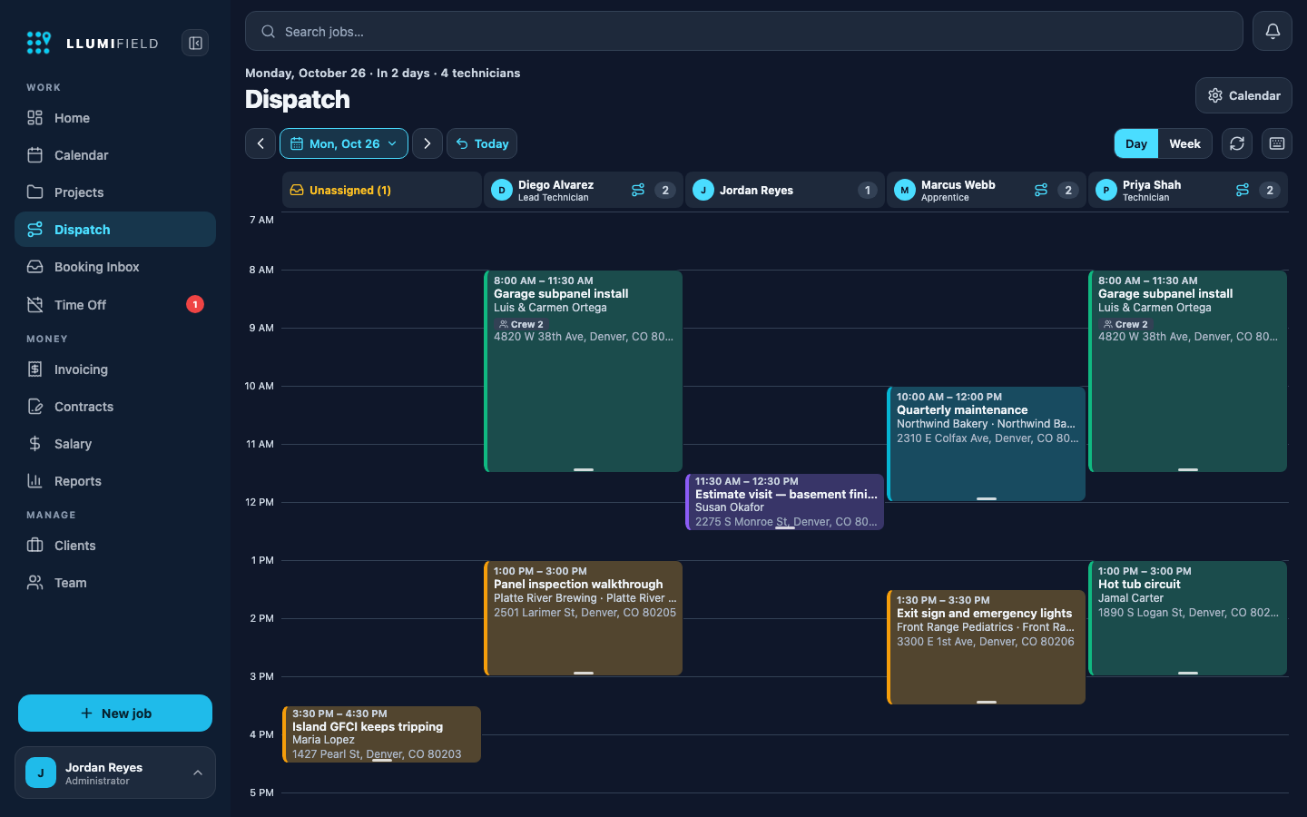Switch to Week view
The height and width of the screenshot is (817, 1307).
point(1184,143)
